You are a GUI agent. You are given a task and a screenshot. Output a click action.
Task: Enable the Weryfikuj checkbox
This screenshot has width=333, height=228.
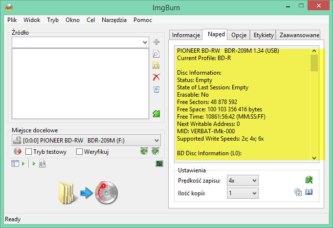tap(79, 152)
